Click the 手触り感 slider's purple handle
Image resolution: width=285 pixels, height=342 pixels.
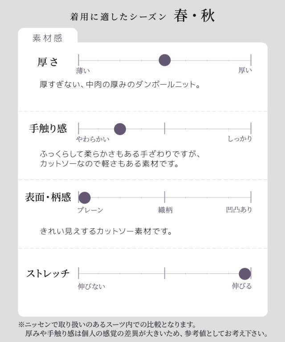tap(120, 129)
